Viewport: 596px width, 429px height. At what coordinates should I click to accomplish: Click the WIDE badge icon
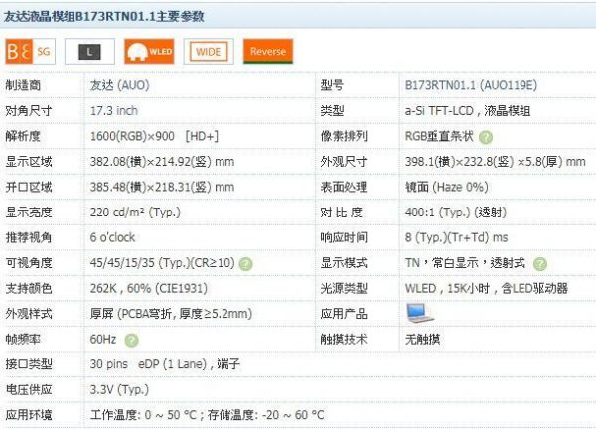coord(208,50)
